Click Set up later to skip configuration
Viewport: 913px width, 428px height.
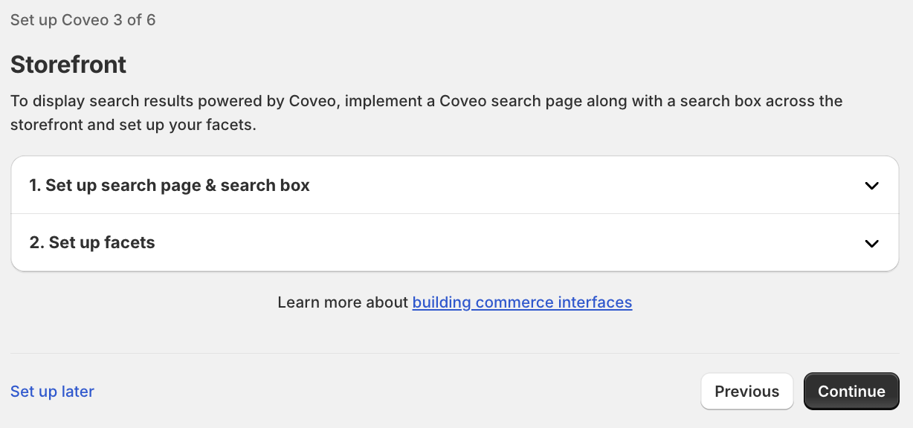(x=51, y=391)
